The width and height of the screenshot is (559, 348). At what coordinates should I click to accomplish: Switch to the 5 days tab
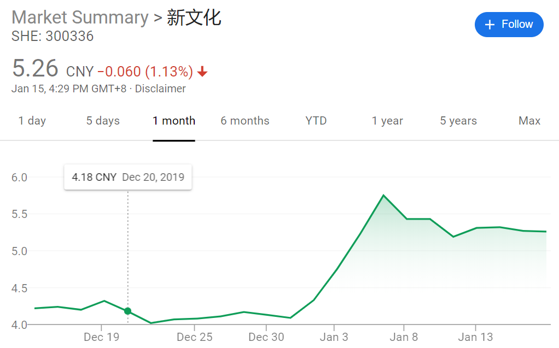click(x=103, y=121)
